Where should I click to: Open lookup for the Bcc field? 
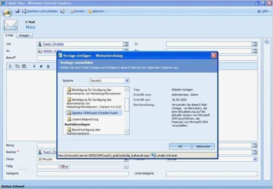(254, 51)
